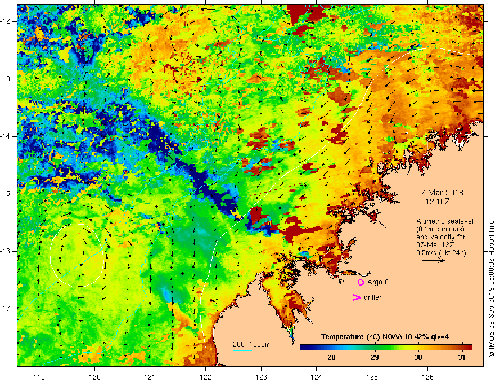Click the longitude axis label 126
Image resolution: width=495 pixels, height=383 pixels.
[427, 377]
